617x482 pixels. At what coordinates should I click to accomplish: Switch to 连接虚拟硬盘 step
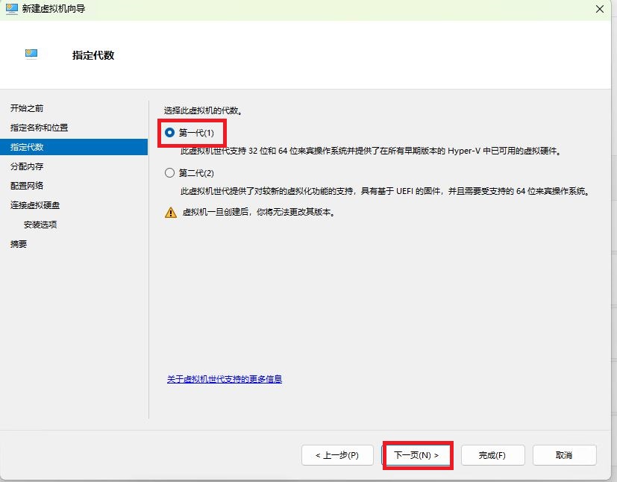[x=35, y=205]
